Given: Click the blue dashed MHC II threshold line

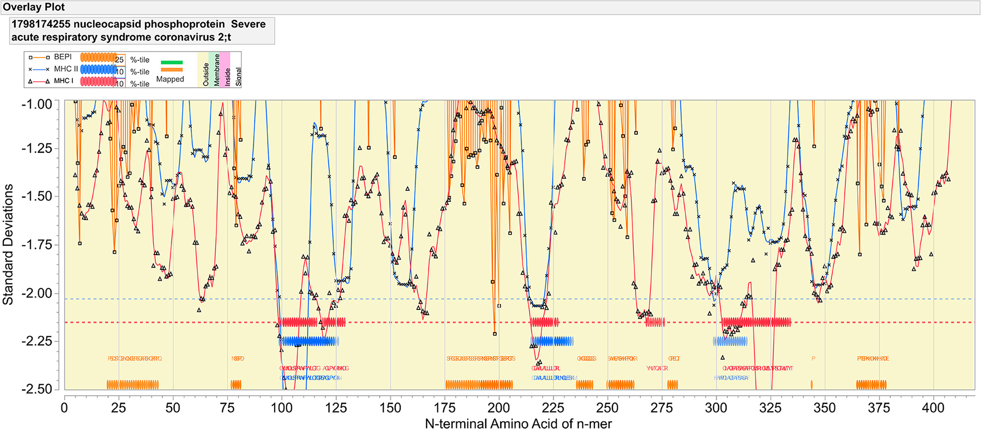Looking at the screenshot, I should click(520, 299).
